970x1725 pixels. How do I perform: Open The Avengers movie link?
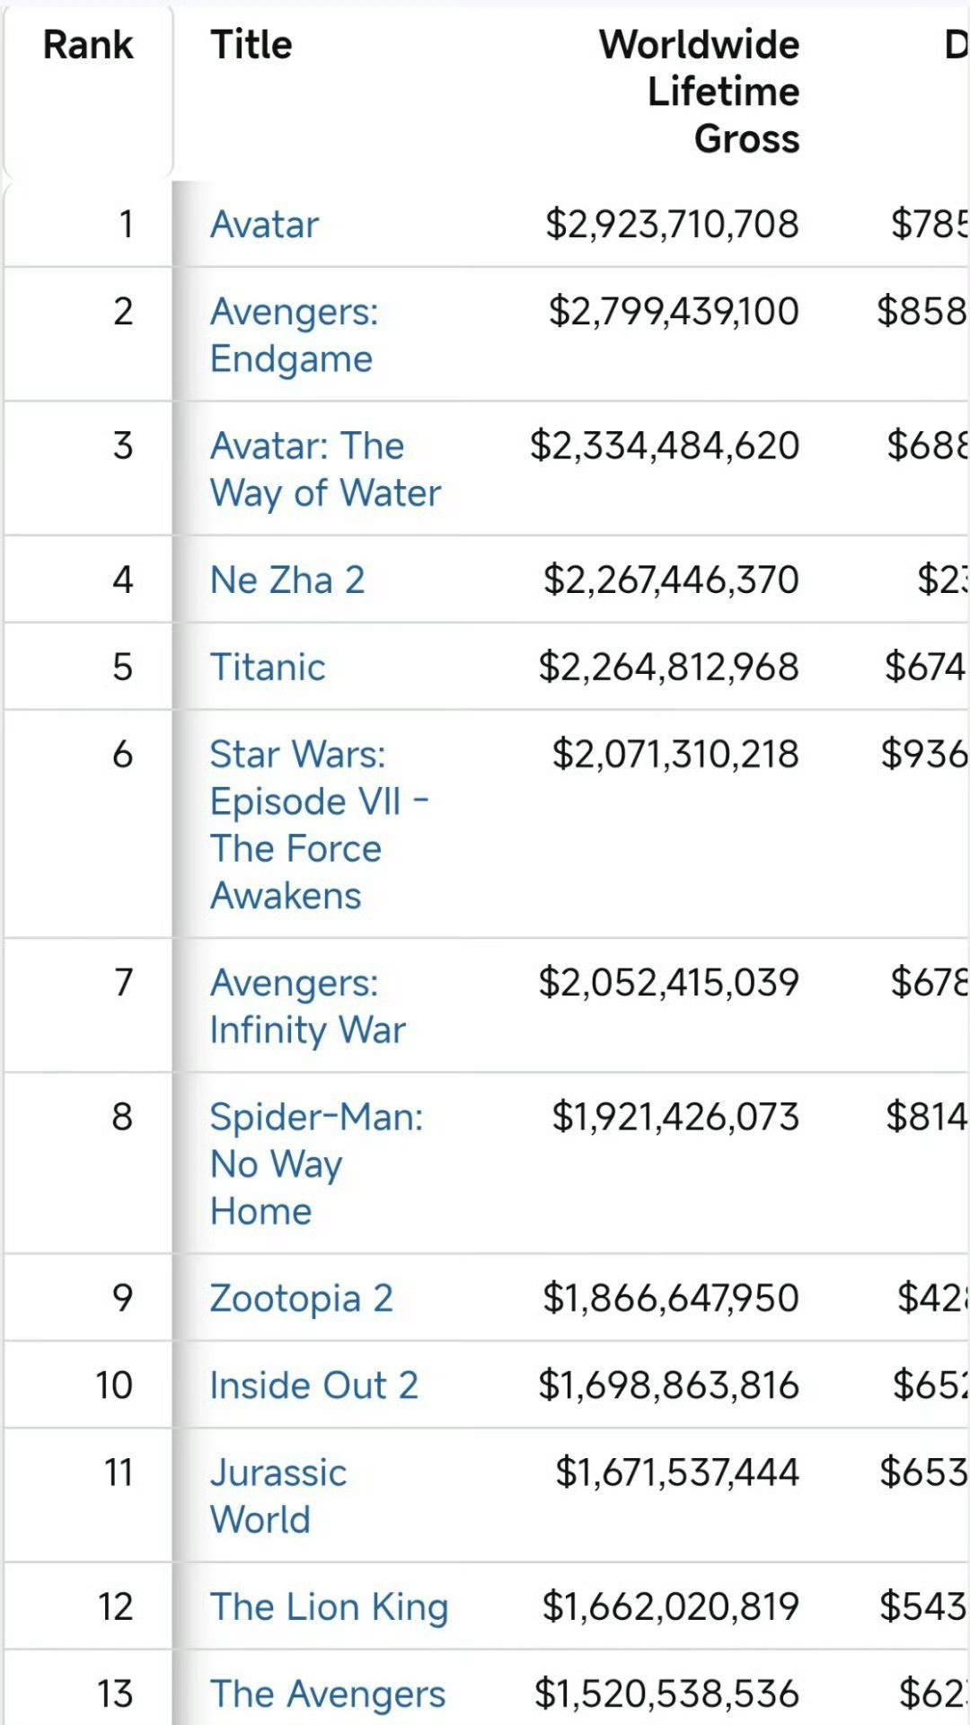tap(328, 1694)
